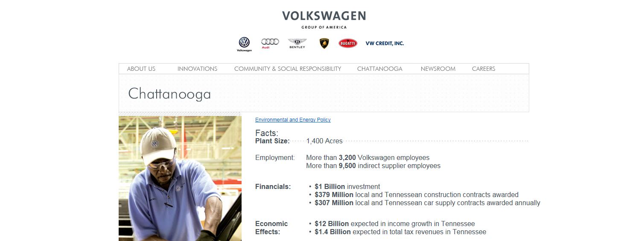The width and height of the screenshot is (621, 241).
Task: Click the plant worker photo
Action: 180,178
